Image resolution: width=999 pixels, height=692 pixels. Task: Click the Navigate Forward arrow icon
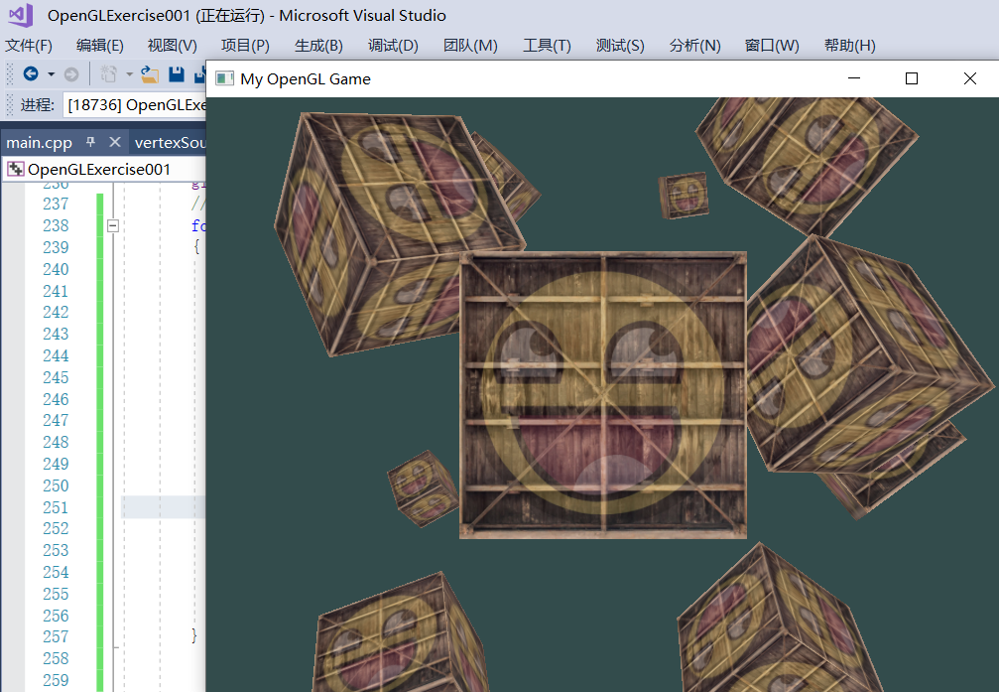[x=71, y=74]
